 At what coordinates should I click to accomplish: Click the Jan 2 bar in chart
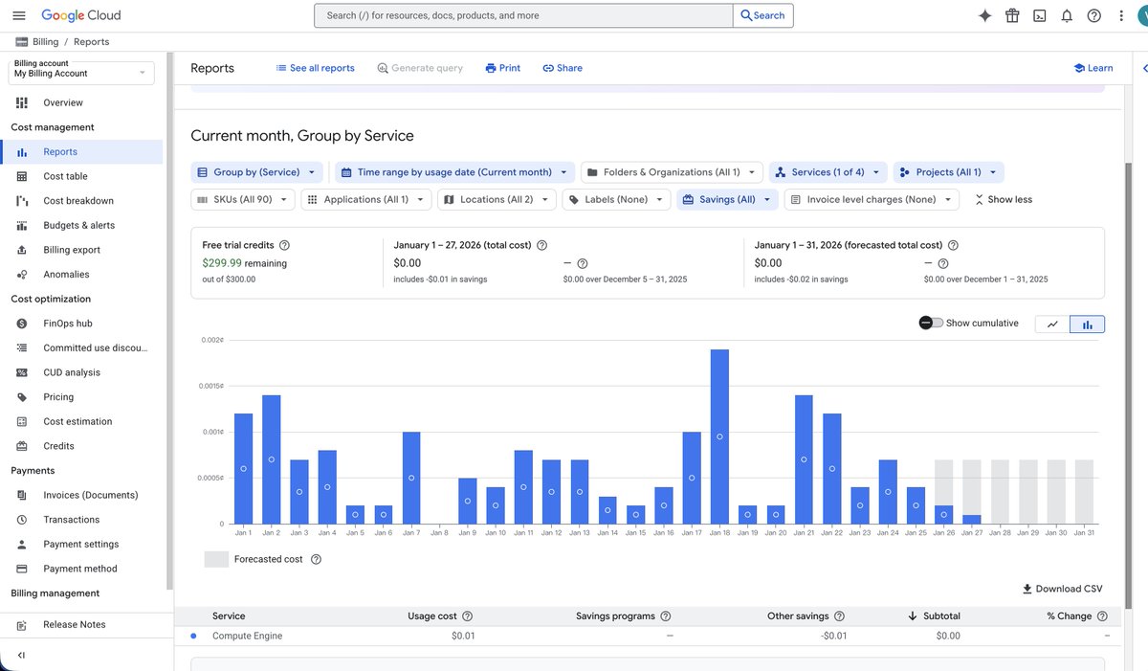click(x=271, y=459)
